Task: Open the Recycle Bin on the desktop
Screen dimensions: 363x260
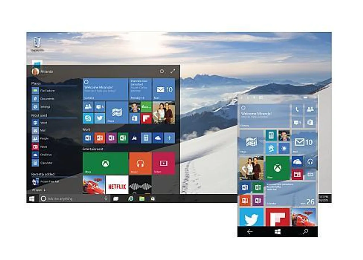Action: [x=37, y=44]
